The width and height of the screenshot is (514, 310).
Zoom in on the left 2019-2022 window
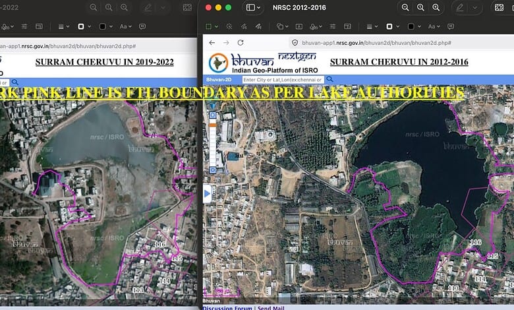click(x=124, y=7)
